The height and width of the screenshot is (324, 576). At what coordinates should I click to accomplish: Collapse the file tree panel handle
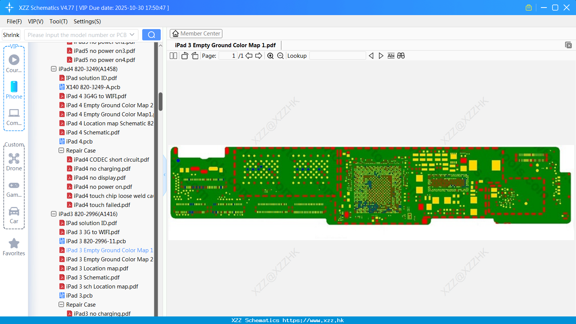point(165,174)
